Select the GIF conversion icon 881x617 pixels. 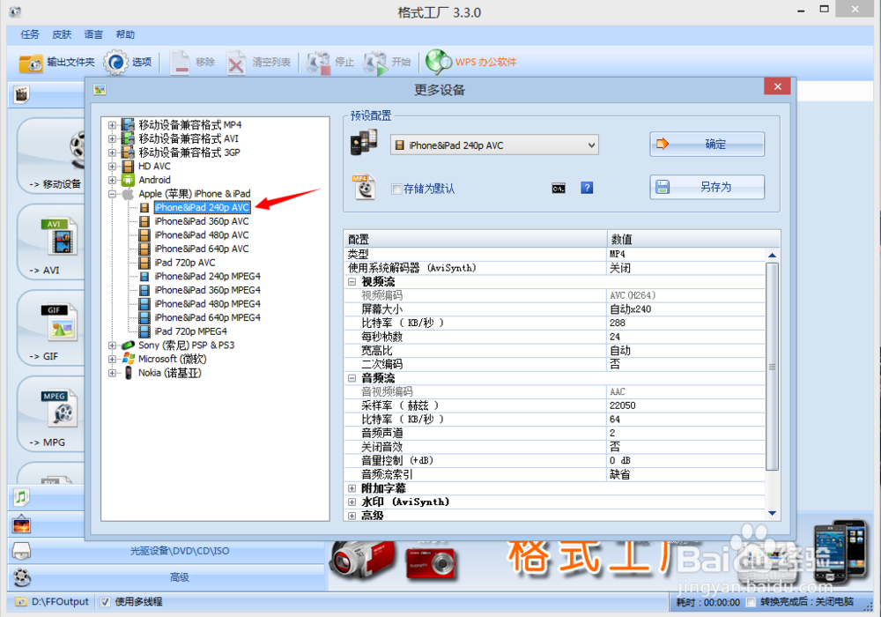pos(60,323)
